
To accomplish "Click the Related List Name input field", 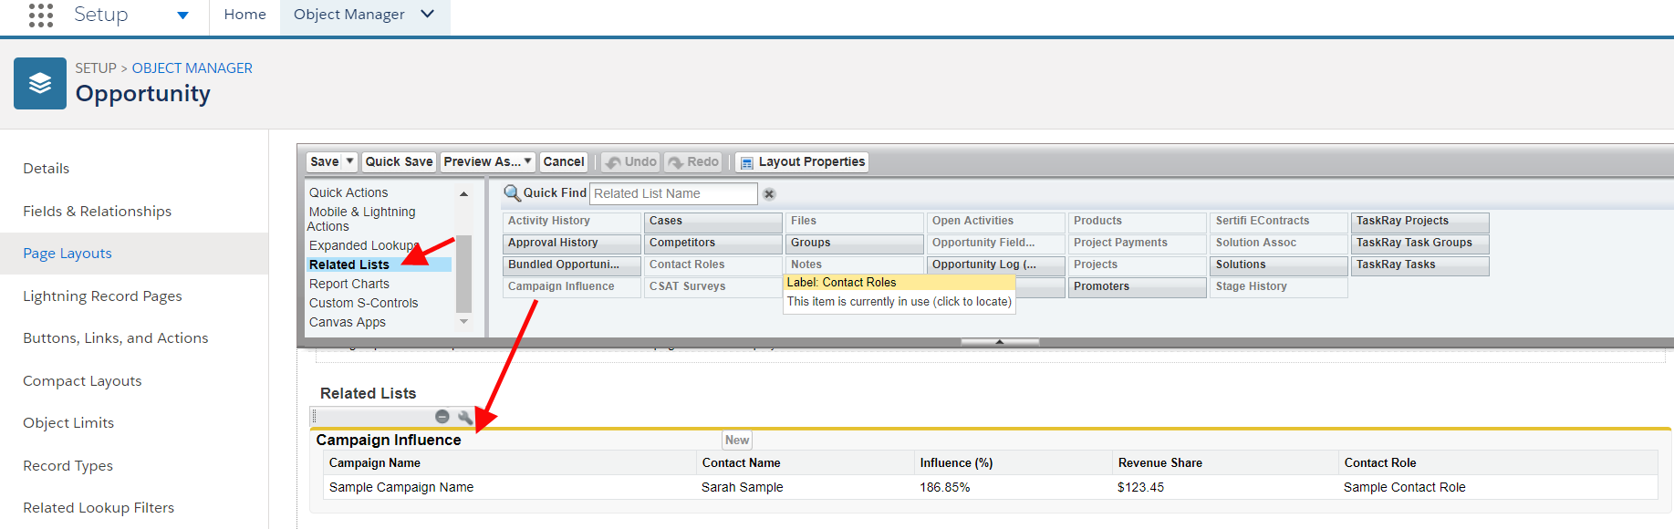I will tap(672, 194).
